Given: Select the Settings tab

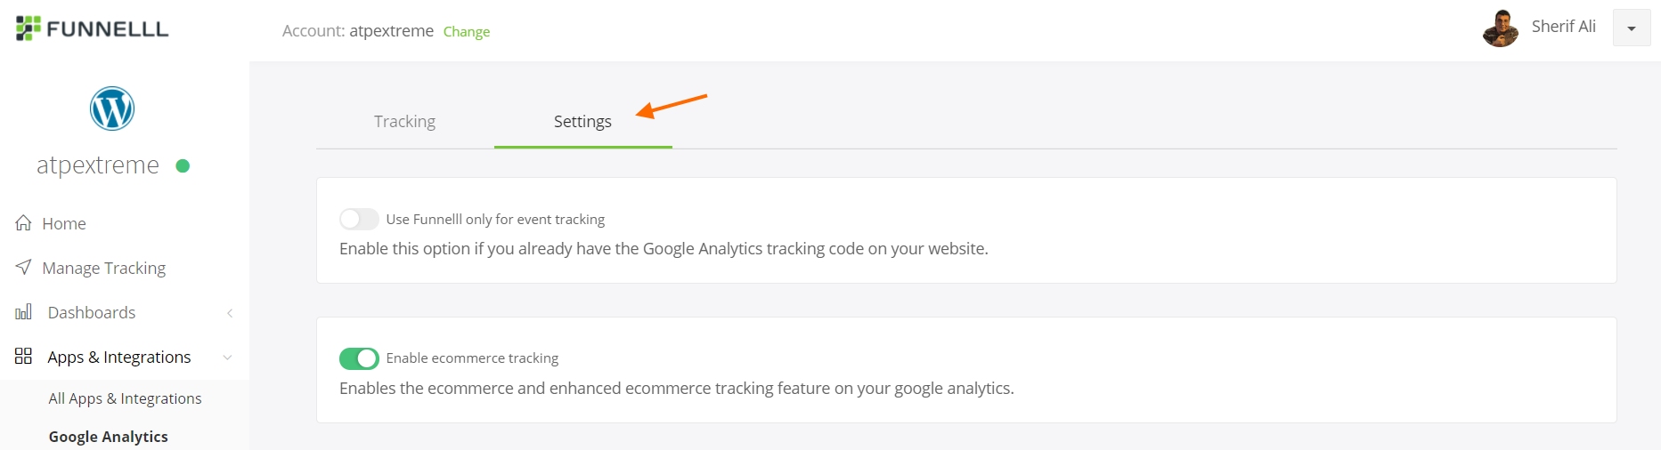Looking at the screenshot, I should coord(582,122).
